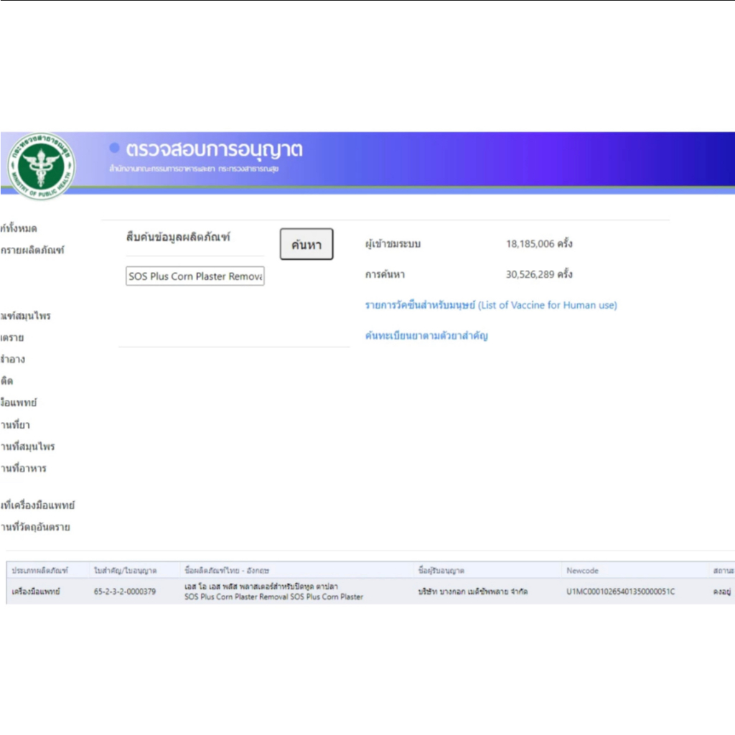Click the Ministry of Public Health logo

(41, 166)
